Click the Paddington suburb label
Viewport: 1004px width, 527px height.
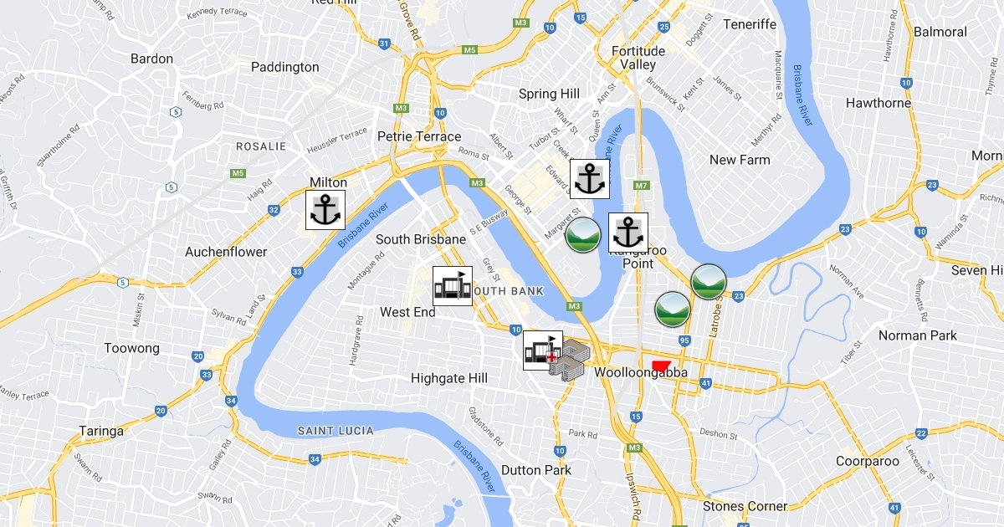[285, 67]
